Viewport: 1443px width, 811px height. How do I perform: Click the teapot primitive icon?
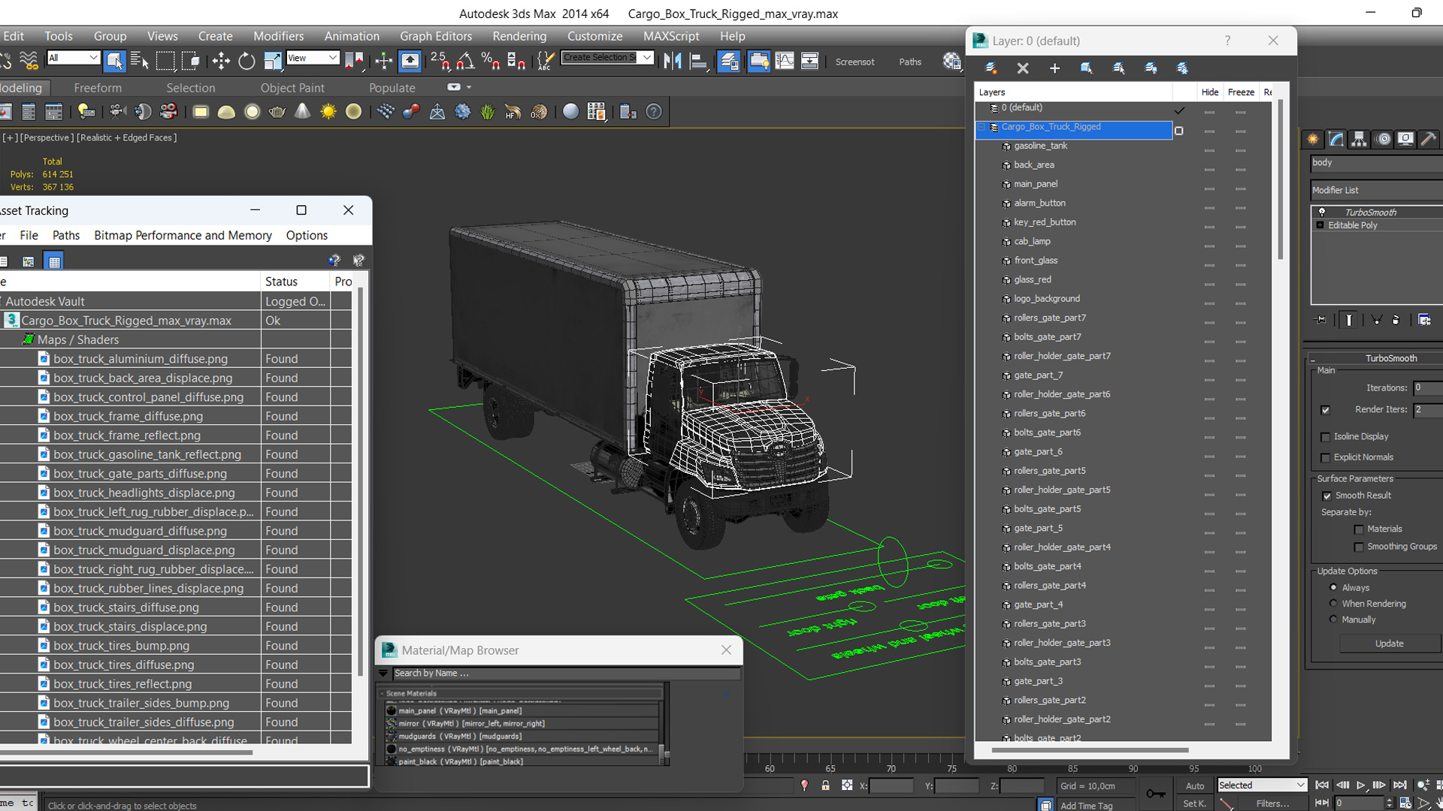click(x=277, y=112)
